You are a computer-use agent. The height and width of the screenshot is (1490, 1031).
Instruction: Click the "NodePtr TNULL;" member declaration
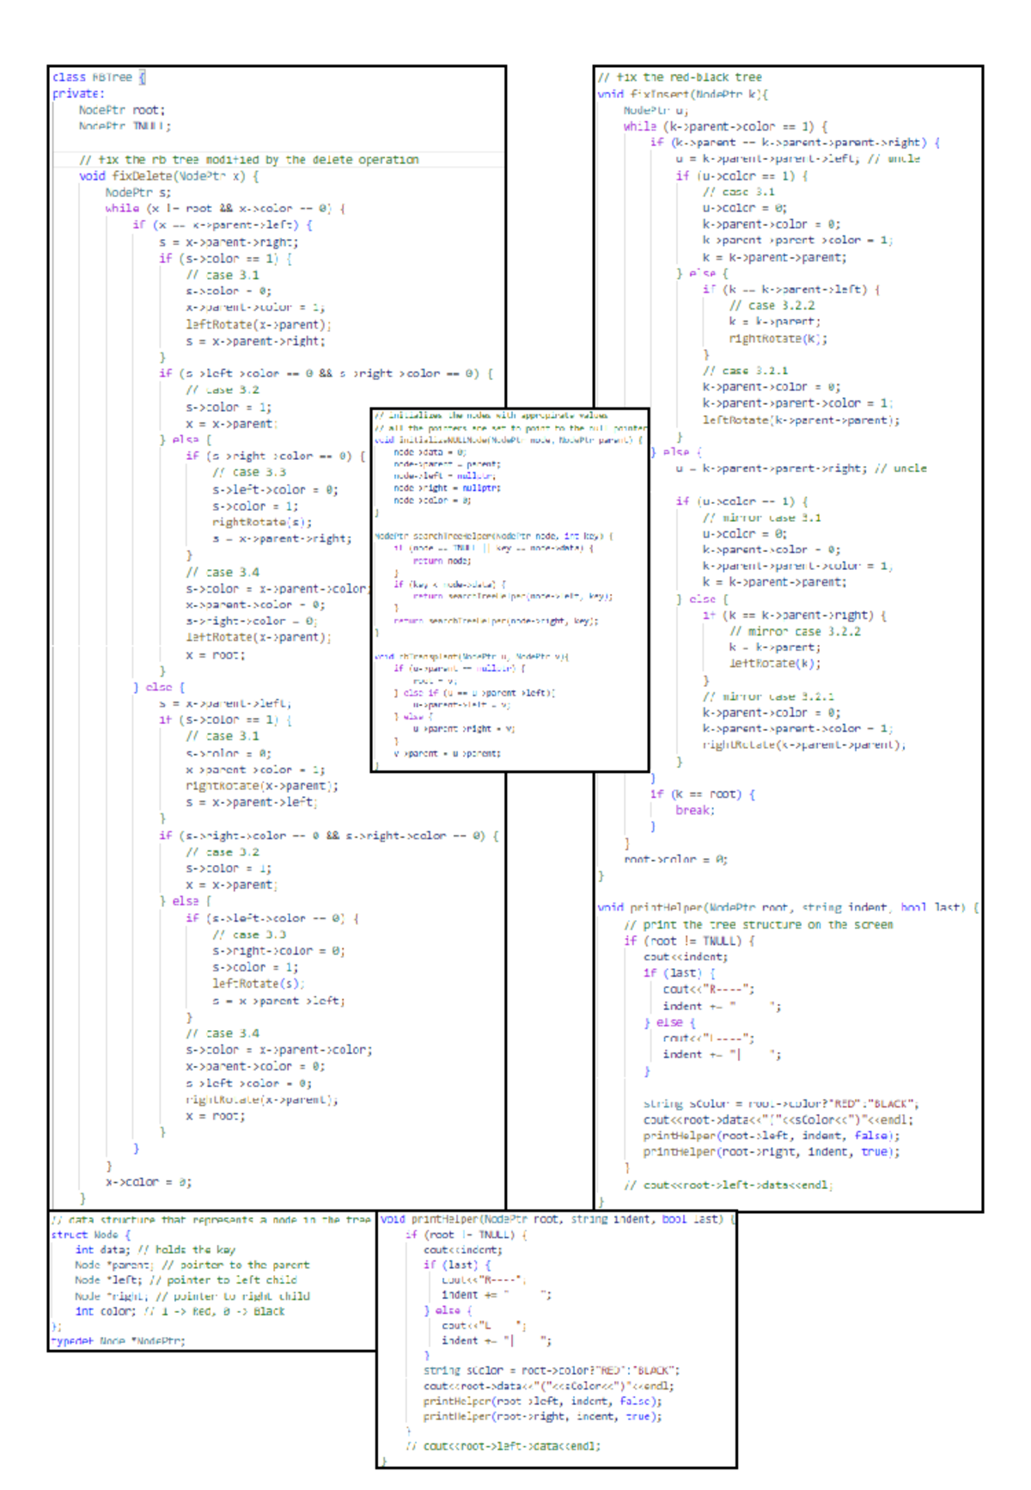pos(125,126)
